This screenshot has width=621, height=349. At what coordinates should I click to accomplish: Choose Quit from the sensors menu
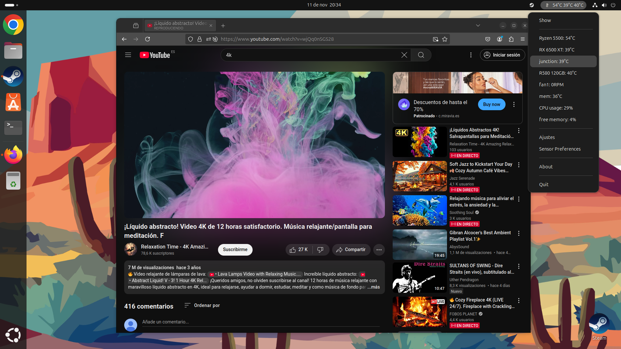click(544, 185)
